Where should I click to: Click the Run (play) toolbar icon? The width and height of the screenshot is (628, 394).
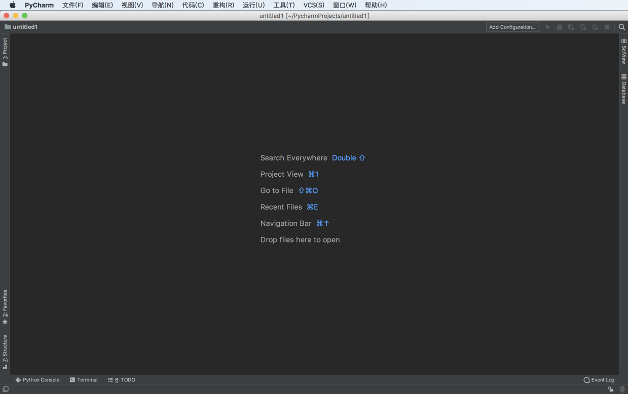tap(547, 27)
